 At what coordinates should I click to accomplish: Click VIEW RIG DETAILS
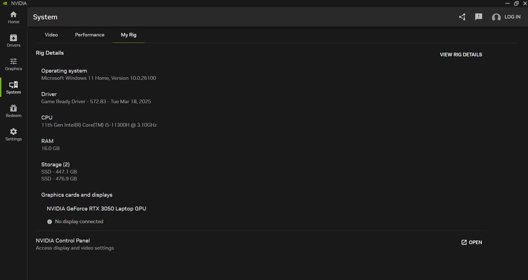point(461,54)
